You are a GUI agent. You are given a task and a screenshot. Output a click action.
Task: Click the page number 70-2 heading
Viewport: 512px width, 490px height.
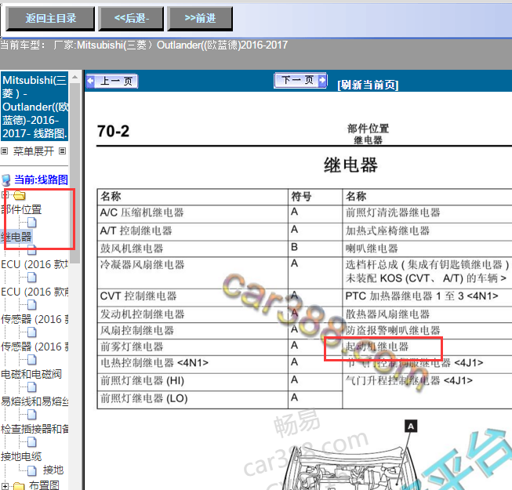tap(114, 131)
